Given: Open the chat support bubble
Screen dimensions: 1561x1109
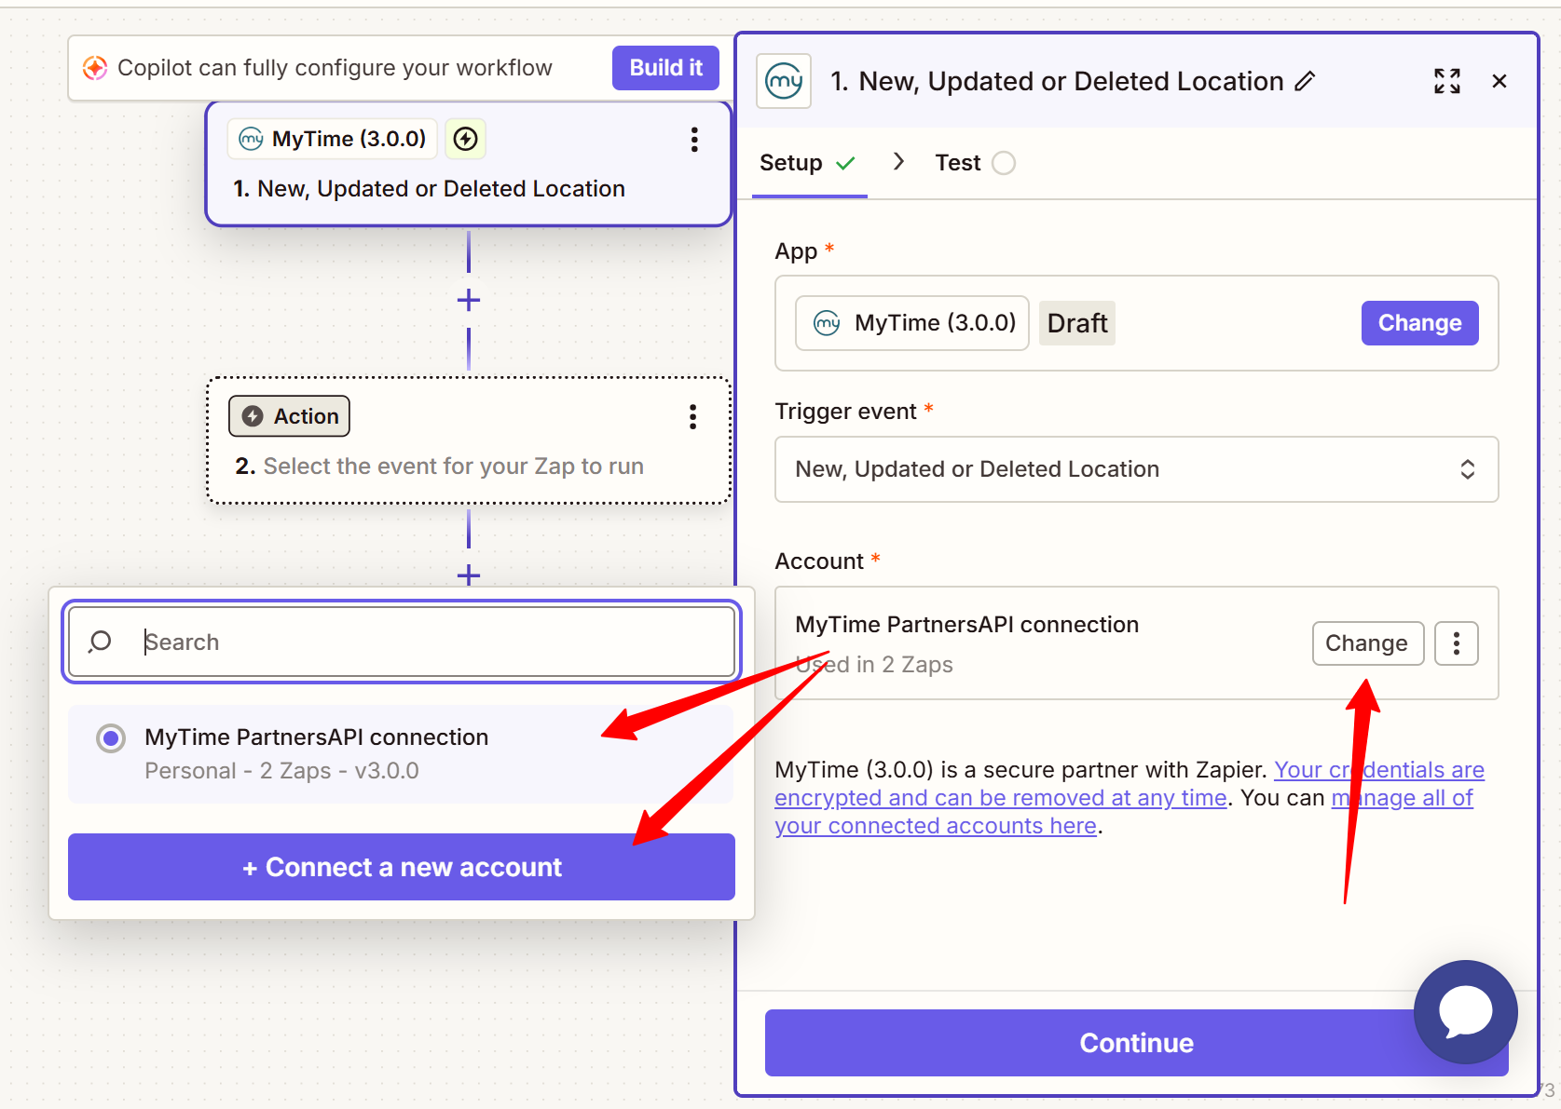Looking at the screenshot, I should [x=1465, y=1012].
